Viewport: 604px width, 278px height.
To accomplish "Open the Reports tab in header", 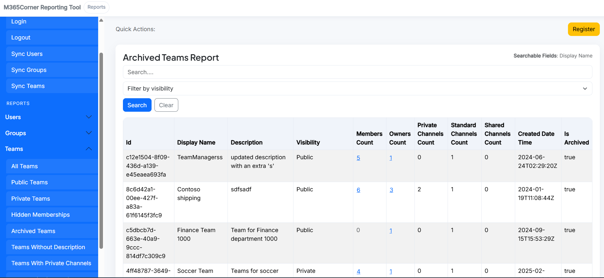I will coord(96,7).
